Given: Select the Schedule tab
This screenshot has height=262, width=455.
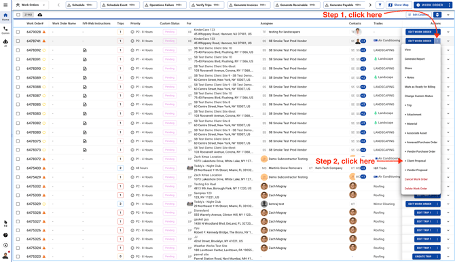Looking at the screenshot, I should click(81, 5).
